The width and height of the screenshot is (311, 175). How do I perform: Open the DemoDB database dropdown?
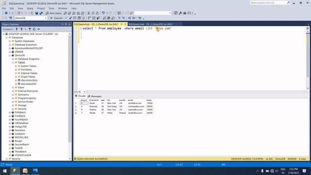[x=46, y=18]
